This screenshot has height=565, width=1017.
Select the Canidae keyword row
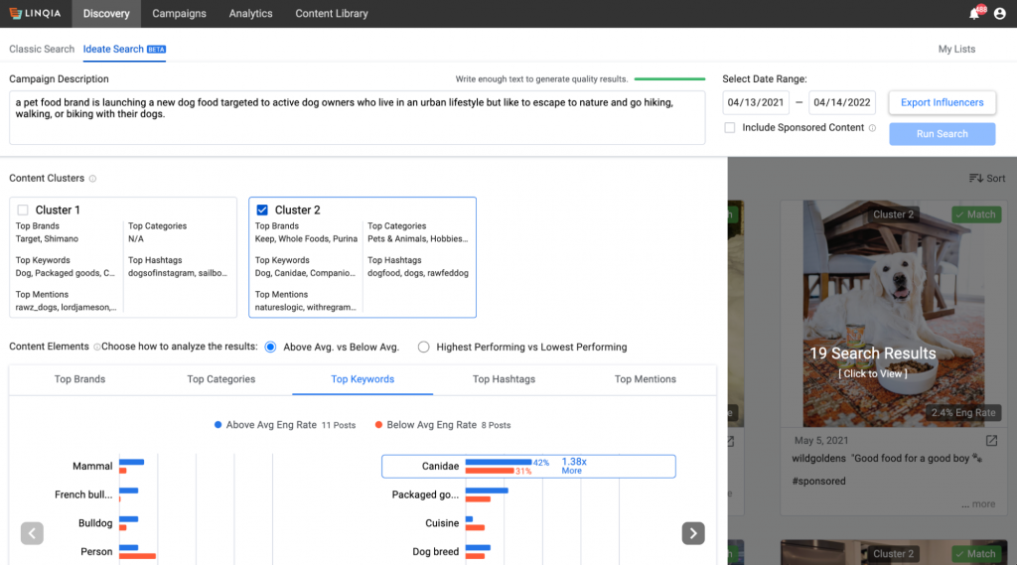[528, 467]
